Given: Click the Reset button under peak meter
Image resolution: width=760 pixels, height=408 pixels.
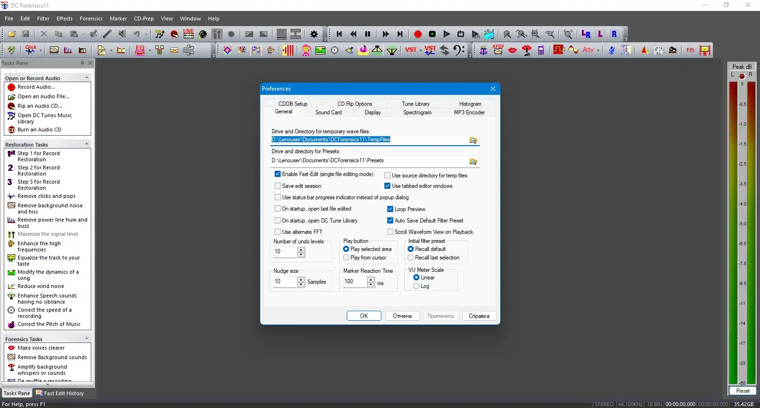Looking at the screenshot, I should point(743,391).
